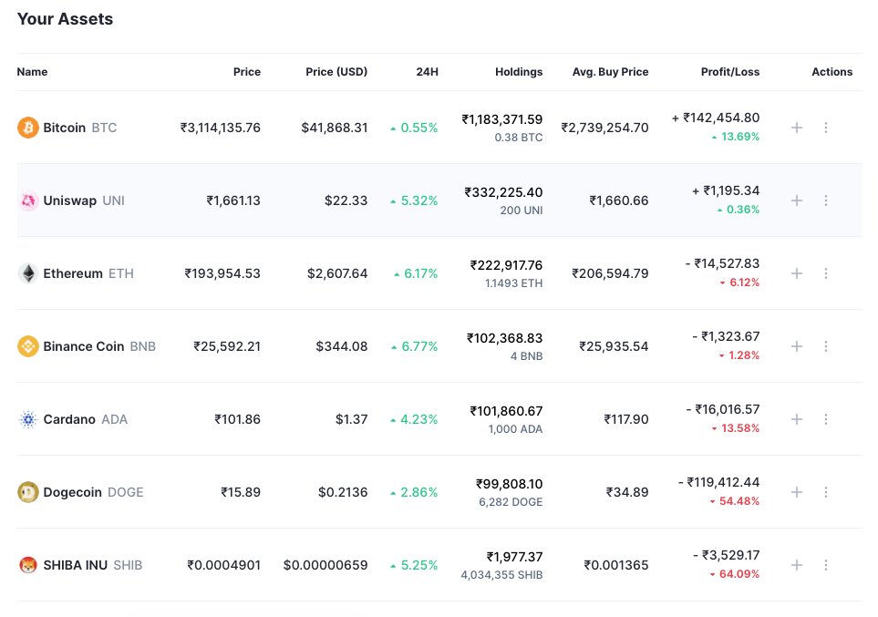
Task: Click Binance Coin USD price $344.08
Action: click(342, 346)
